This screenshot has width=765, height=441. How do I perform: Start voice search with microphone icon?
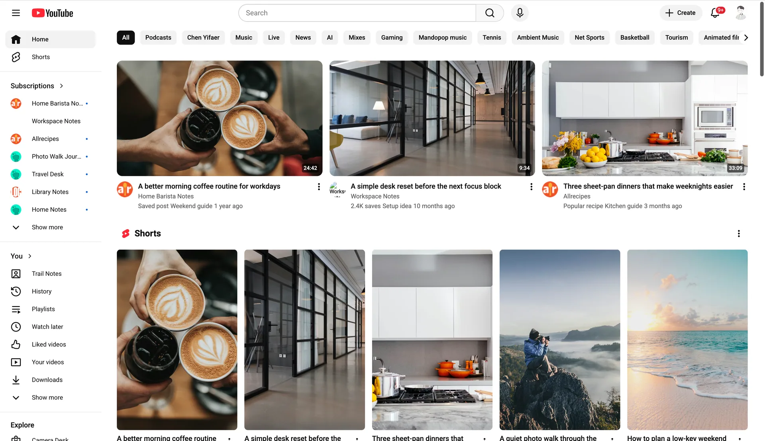click(x=520, y=13)
